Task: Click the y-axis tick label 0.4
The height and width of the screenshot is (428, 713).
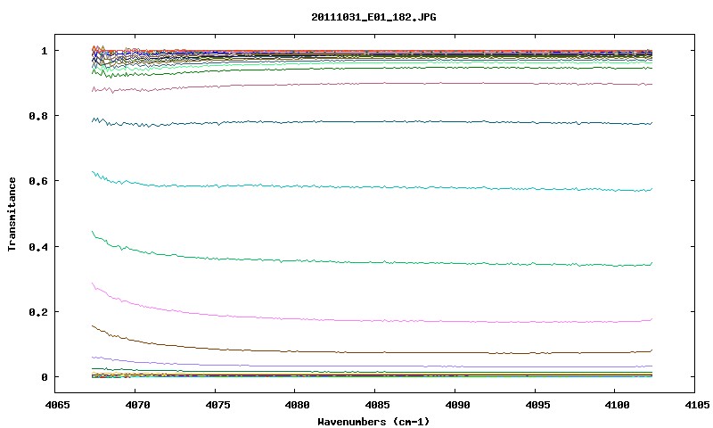Action: click(38, 246)
